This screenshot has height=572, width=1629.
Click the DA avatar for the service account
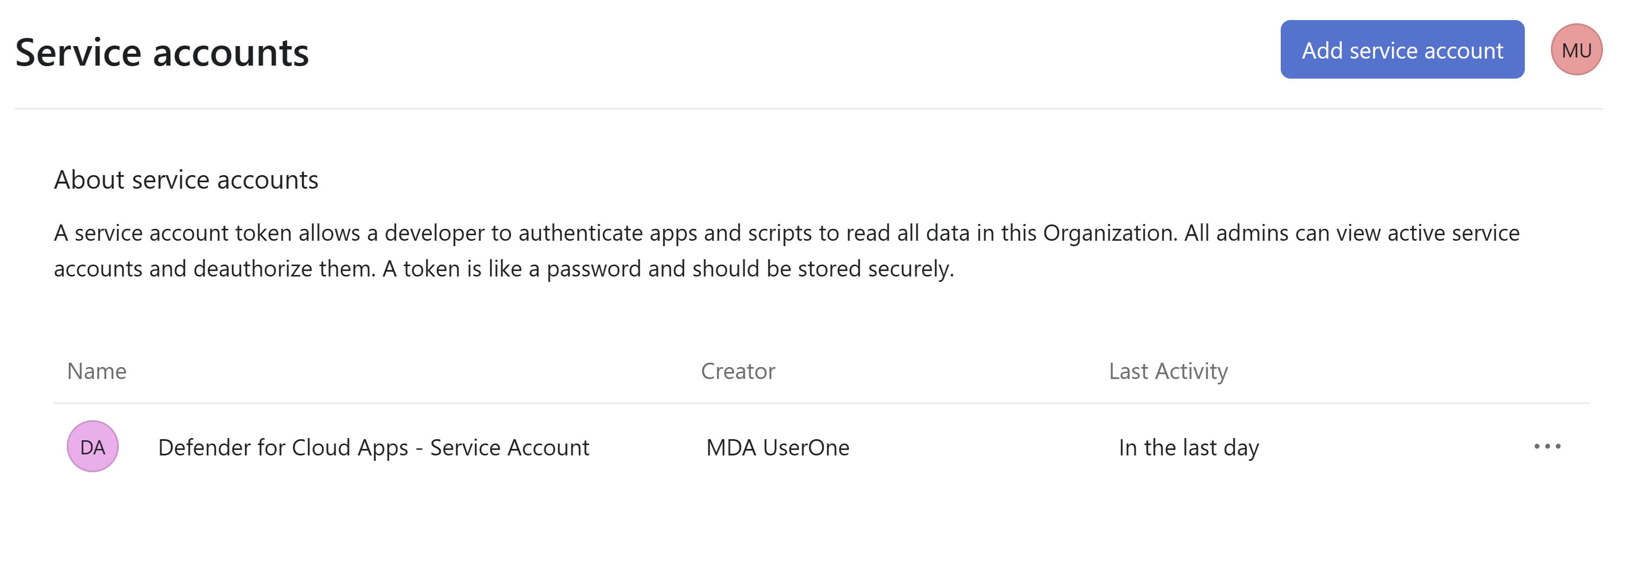tap(92, 447)
